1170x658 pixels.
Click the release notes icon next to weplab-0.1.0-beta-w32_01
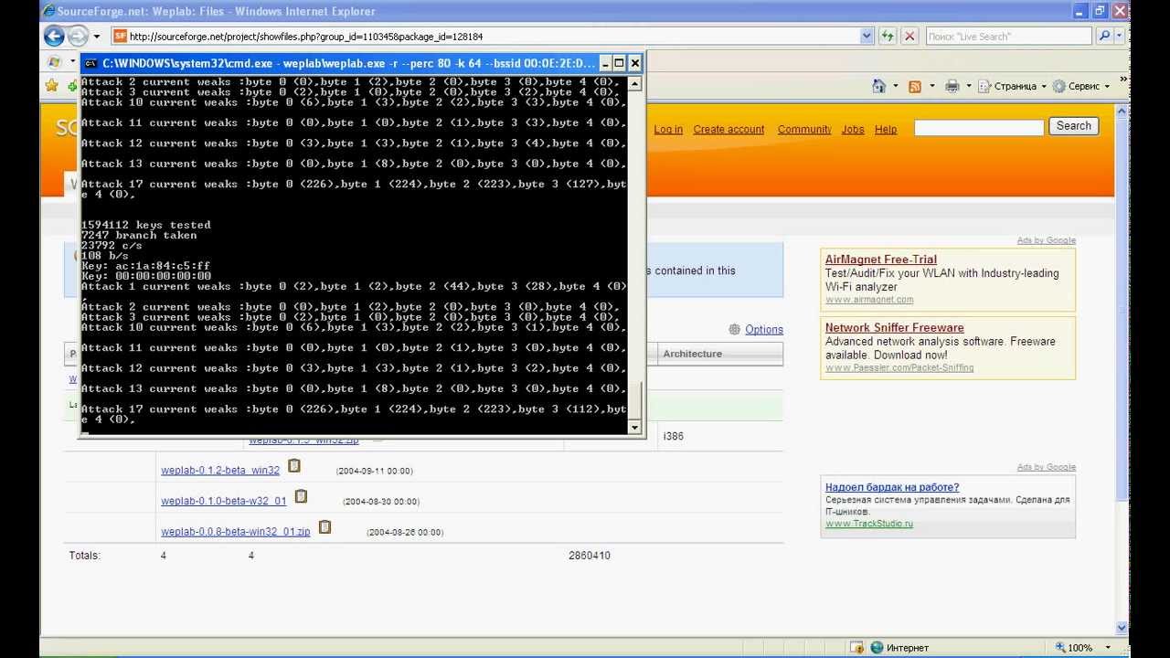(301, 497)
